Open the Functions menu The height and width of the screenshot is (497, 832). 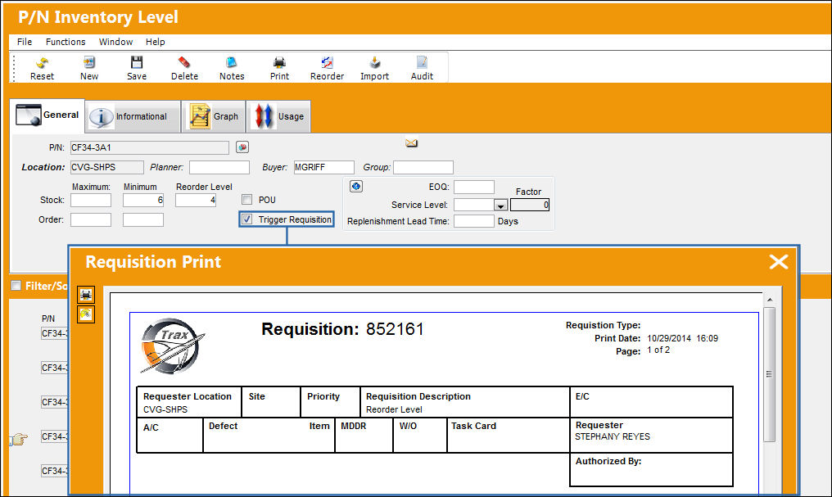pos(66,42)
